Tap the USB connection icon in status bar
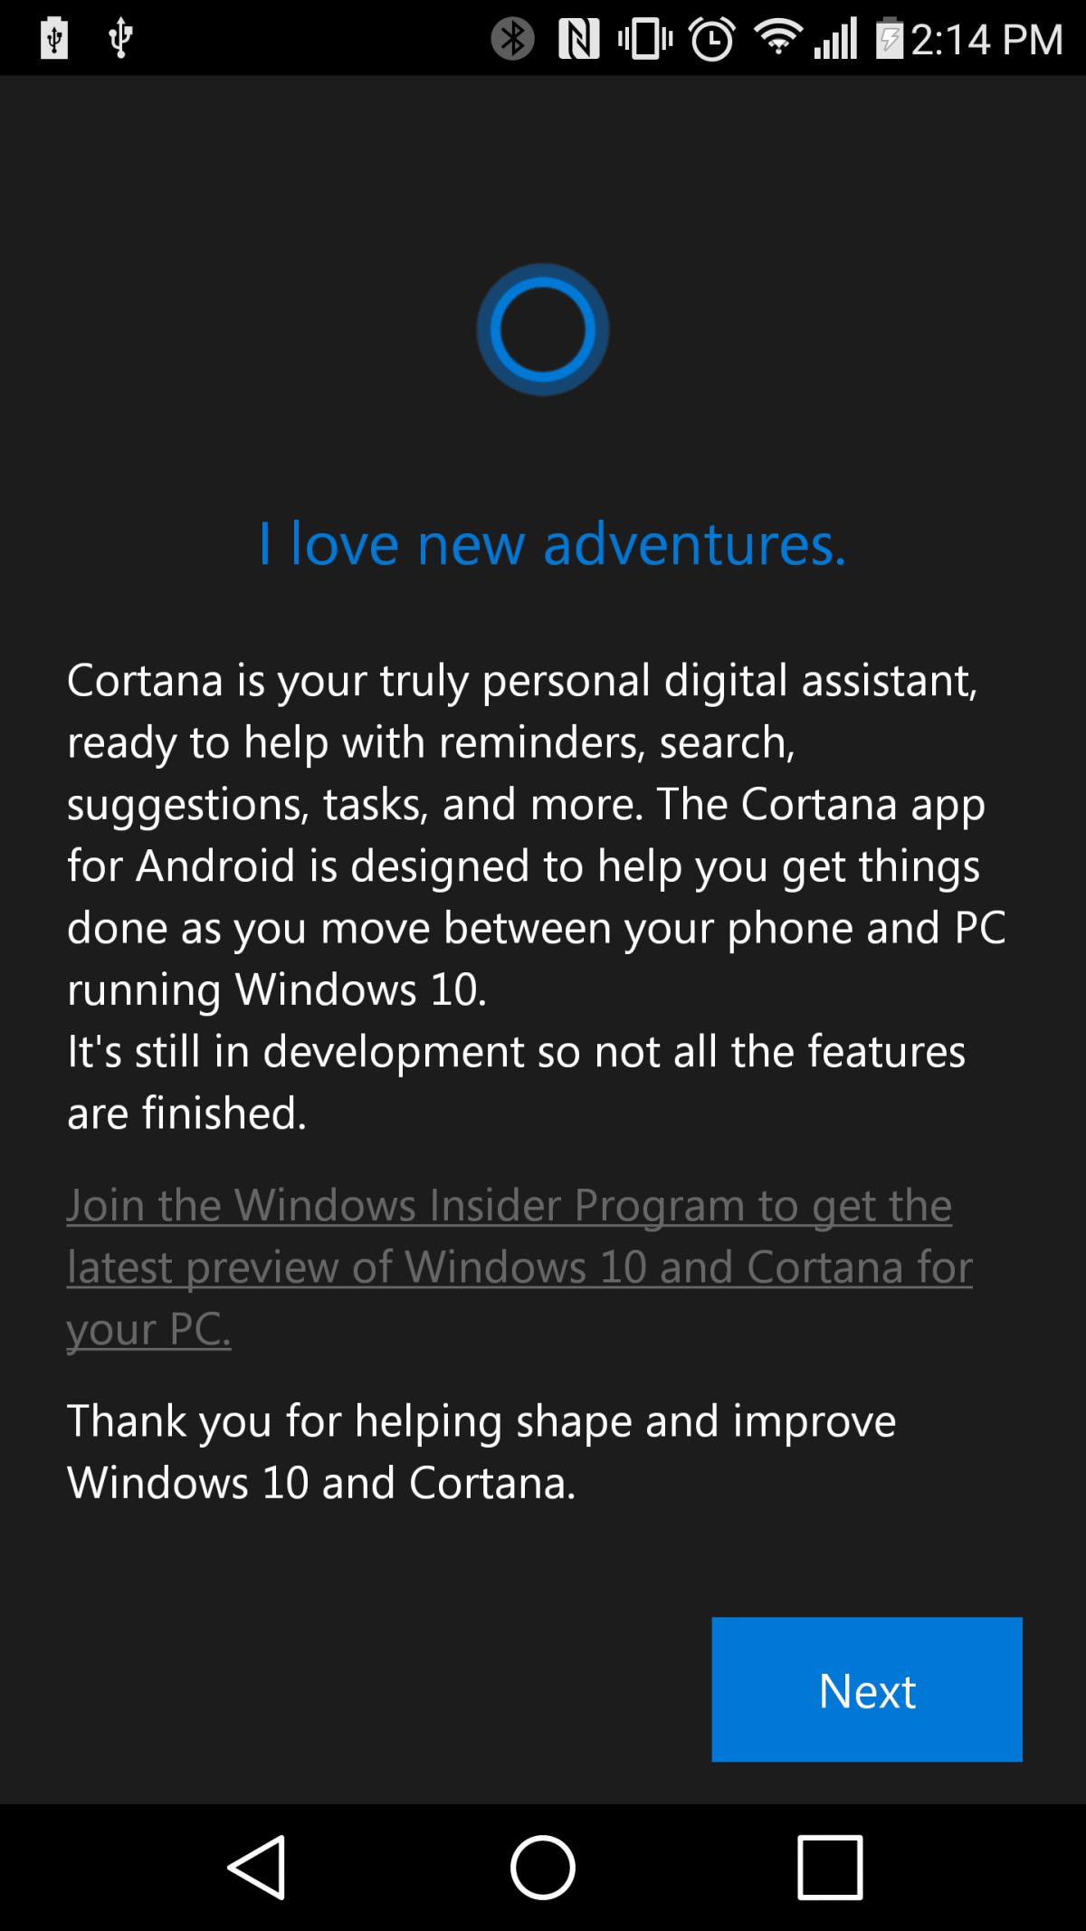Screen dimensions: 1086x1931 120,39
